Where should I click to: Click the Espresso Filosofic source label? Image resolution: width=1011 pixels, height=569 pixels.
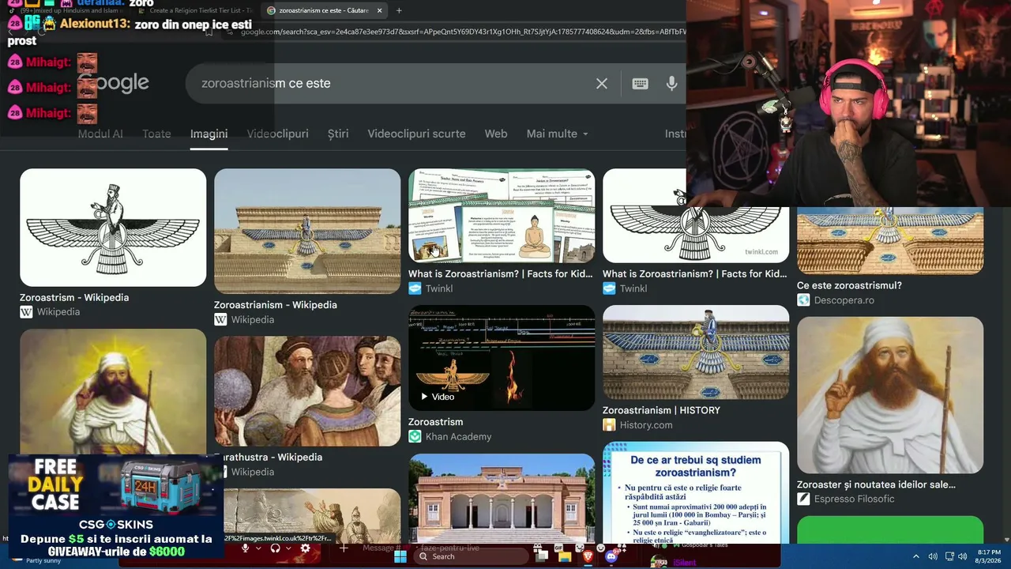click(x=846, y=499)
